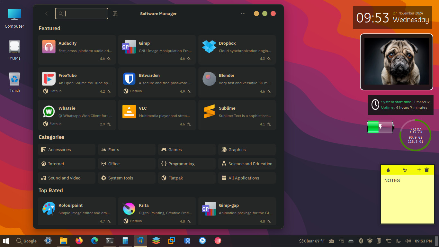Open the Audacity featured app
This screenshot has width=439, height=247.
tap(77, 50)
